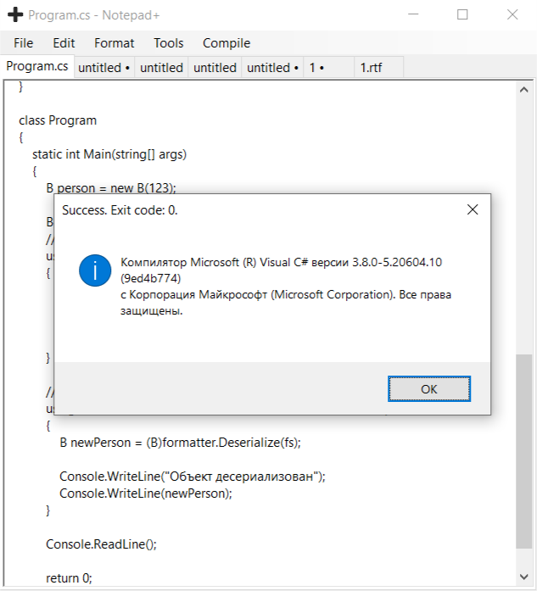Open the Edit menu
Image resolution: width=537 pixels, height=591 pixels.
click(64, 43)
